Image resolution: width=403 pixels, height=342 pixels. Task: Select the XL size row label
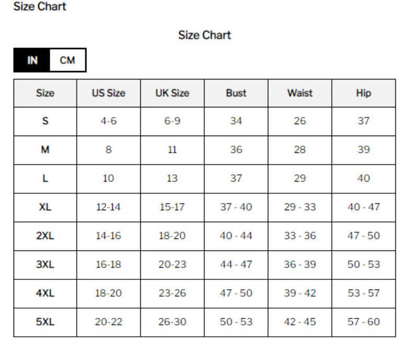tap(45, 207)
